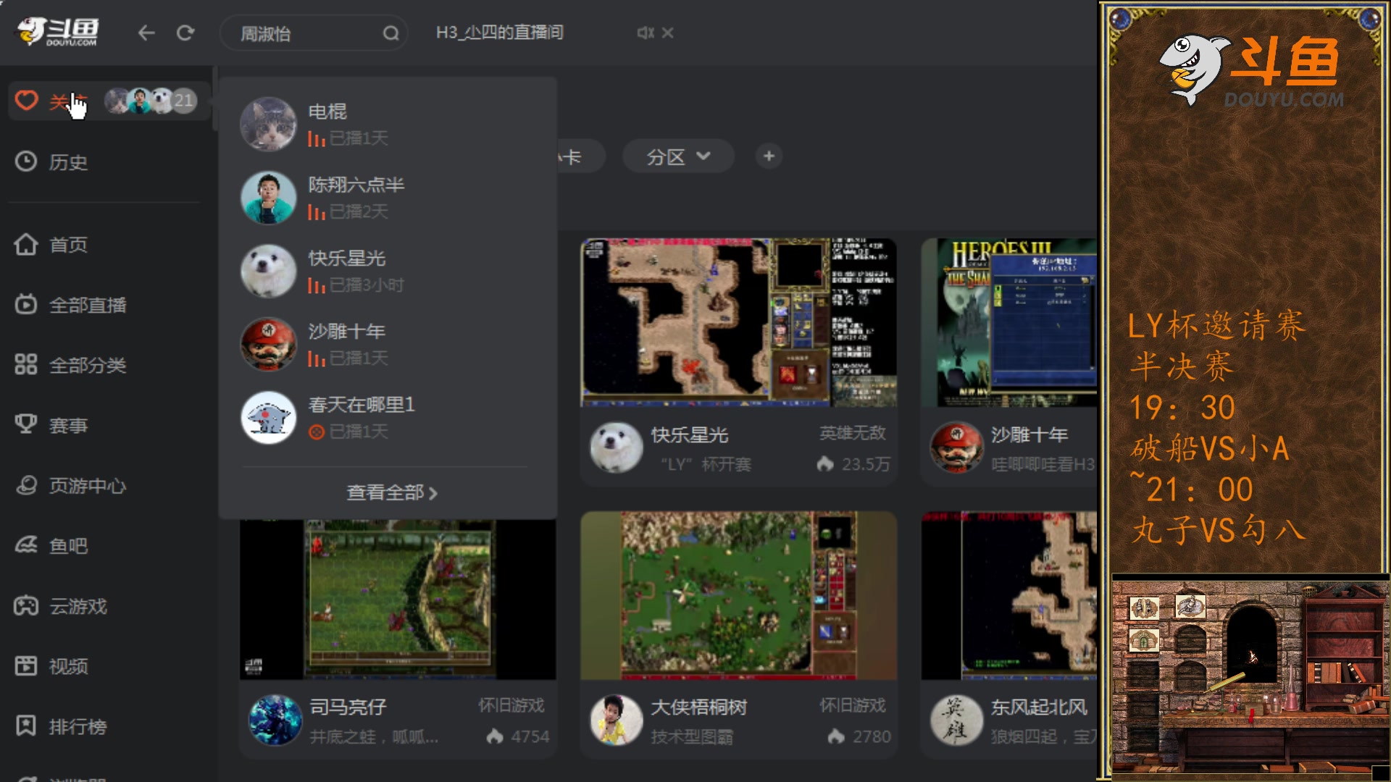Go to 首页 home page
This screenshot has width=1391, height=782.
coord(68,245)
